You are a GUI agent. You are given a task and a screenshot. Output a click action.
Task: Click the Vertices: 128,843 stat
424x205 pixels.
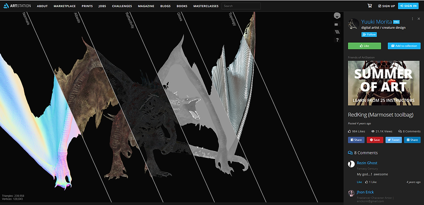coord(12,199)
